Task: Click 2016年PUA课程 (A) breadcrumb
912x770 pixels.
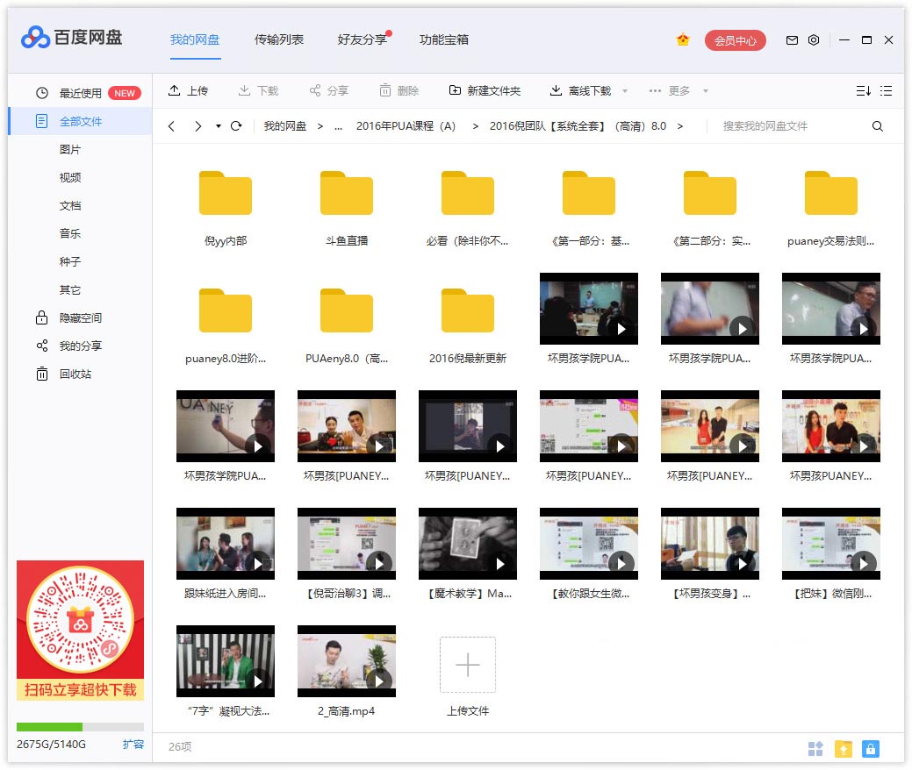Action: click(x=406, y=126)
